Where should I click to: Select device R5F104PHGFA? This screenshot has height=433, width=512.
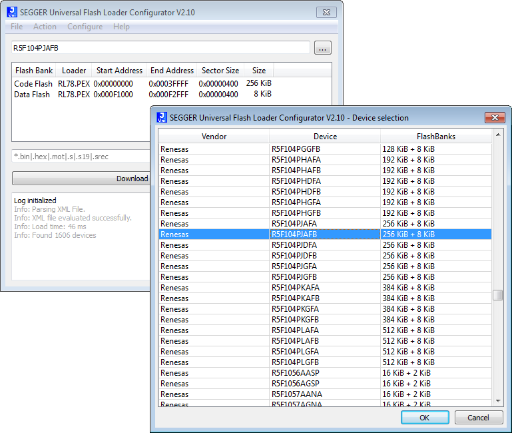point(325,203)
